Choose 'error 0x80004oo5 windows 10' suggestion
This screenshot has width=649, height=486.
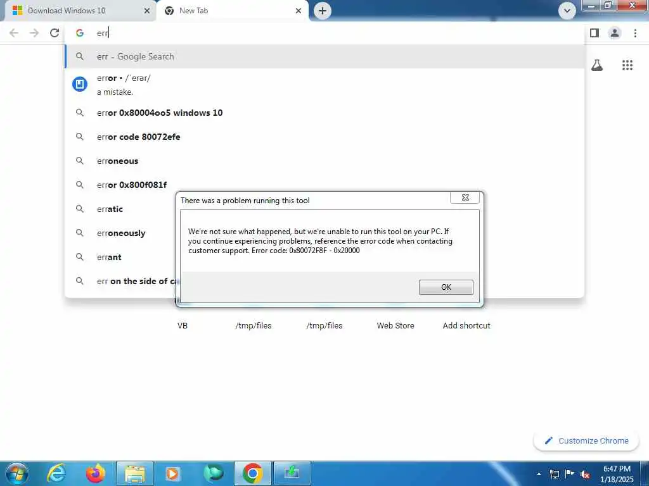324,113
